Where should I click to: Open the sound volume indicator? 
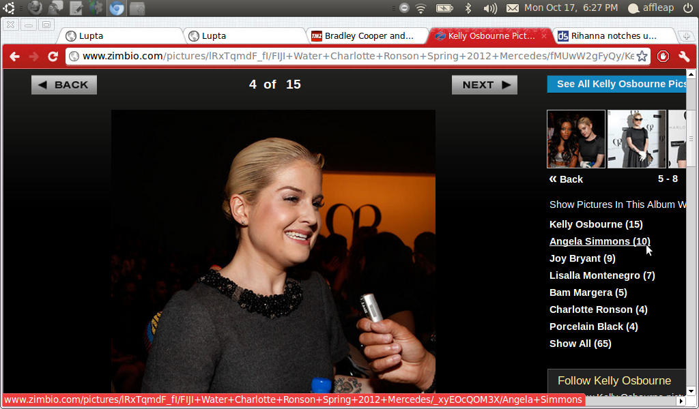[x=490, y=8]
